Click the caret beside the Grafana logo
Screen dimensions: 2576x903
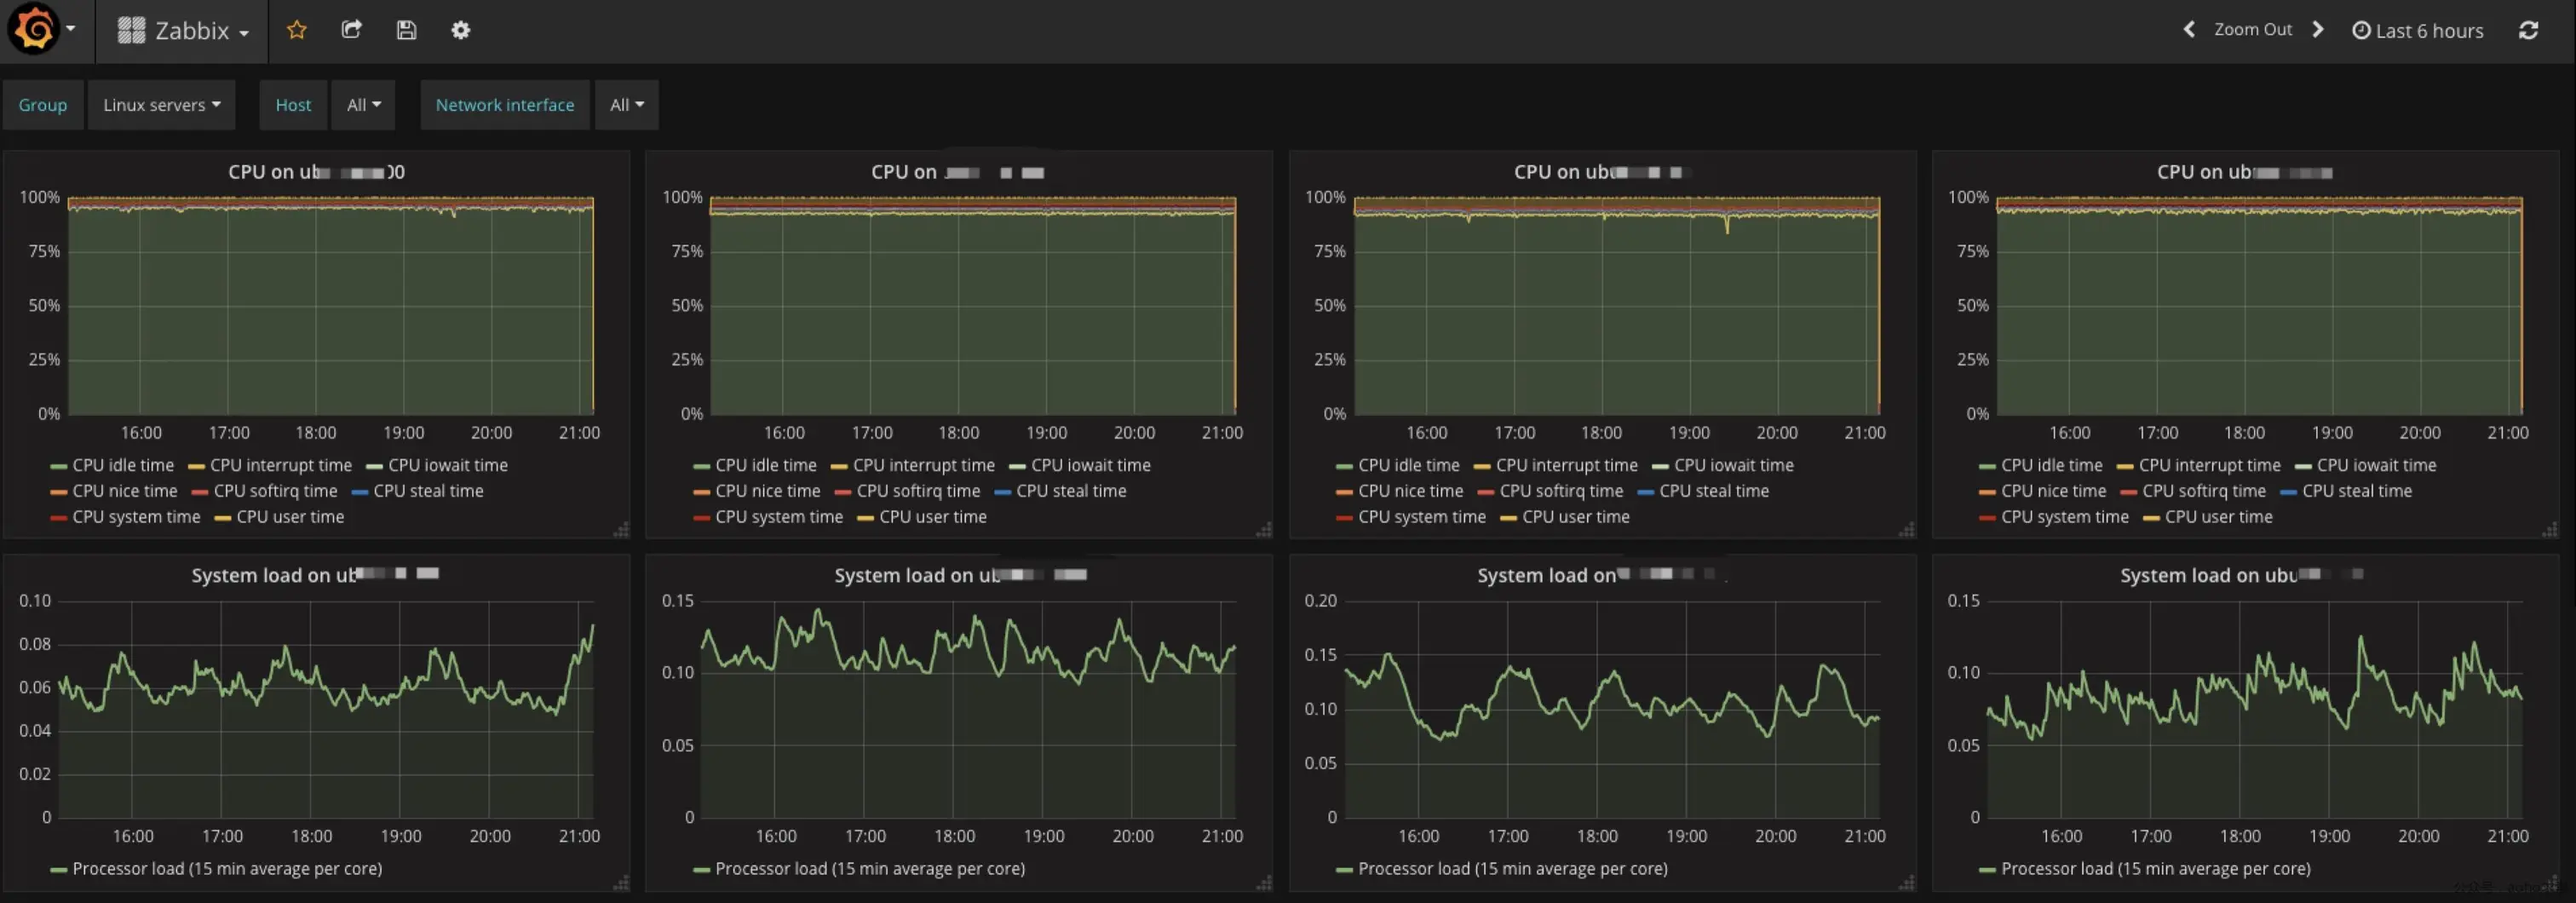point(71,28)
